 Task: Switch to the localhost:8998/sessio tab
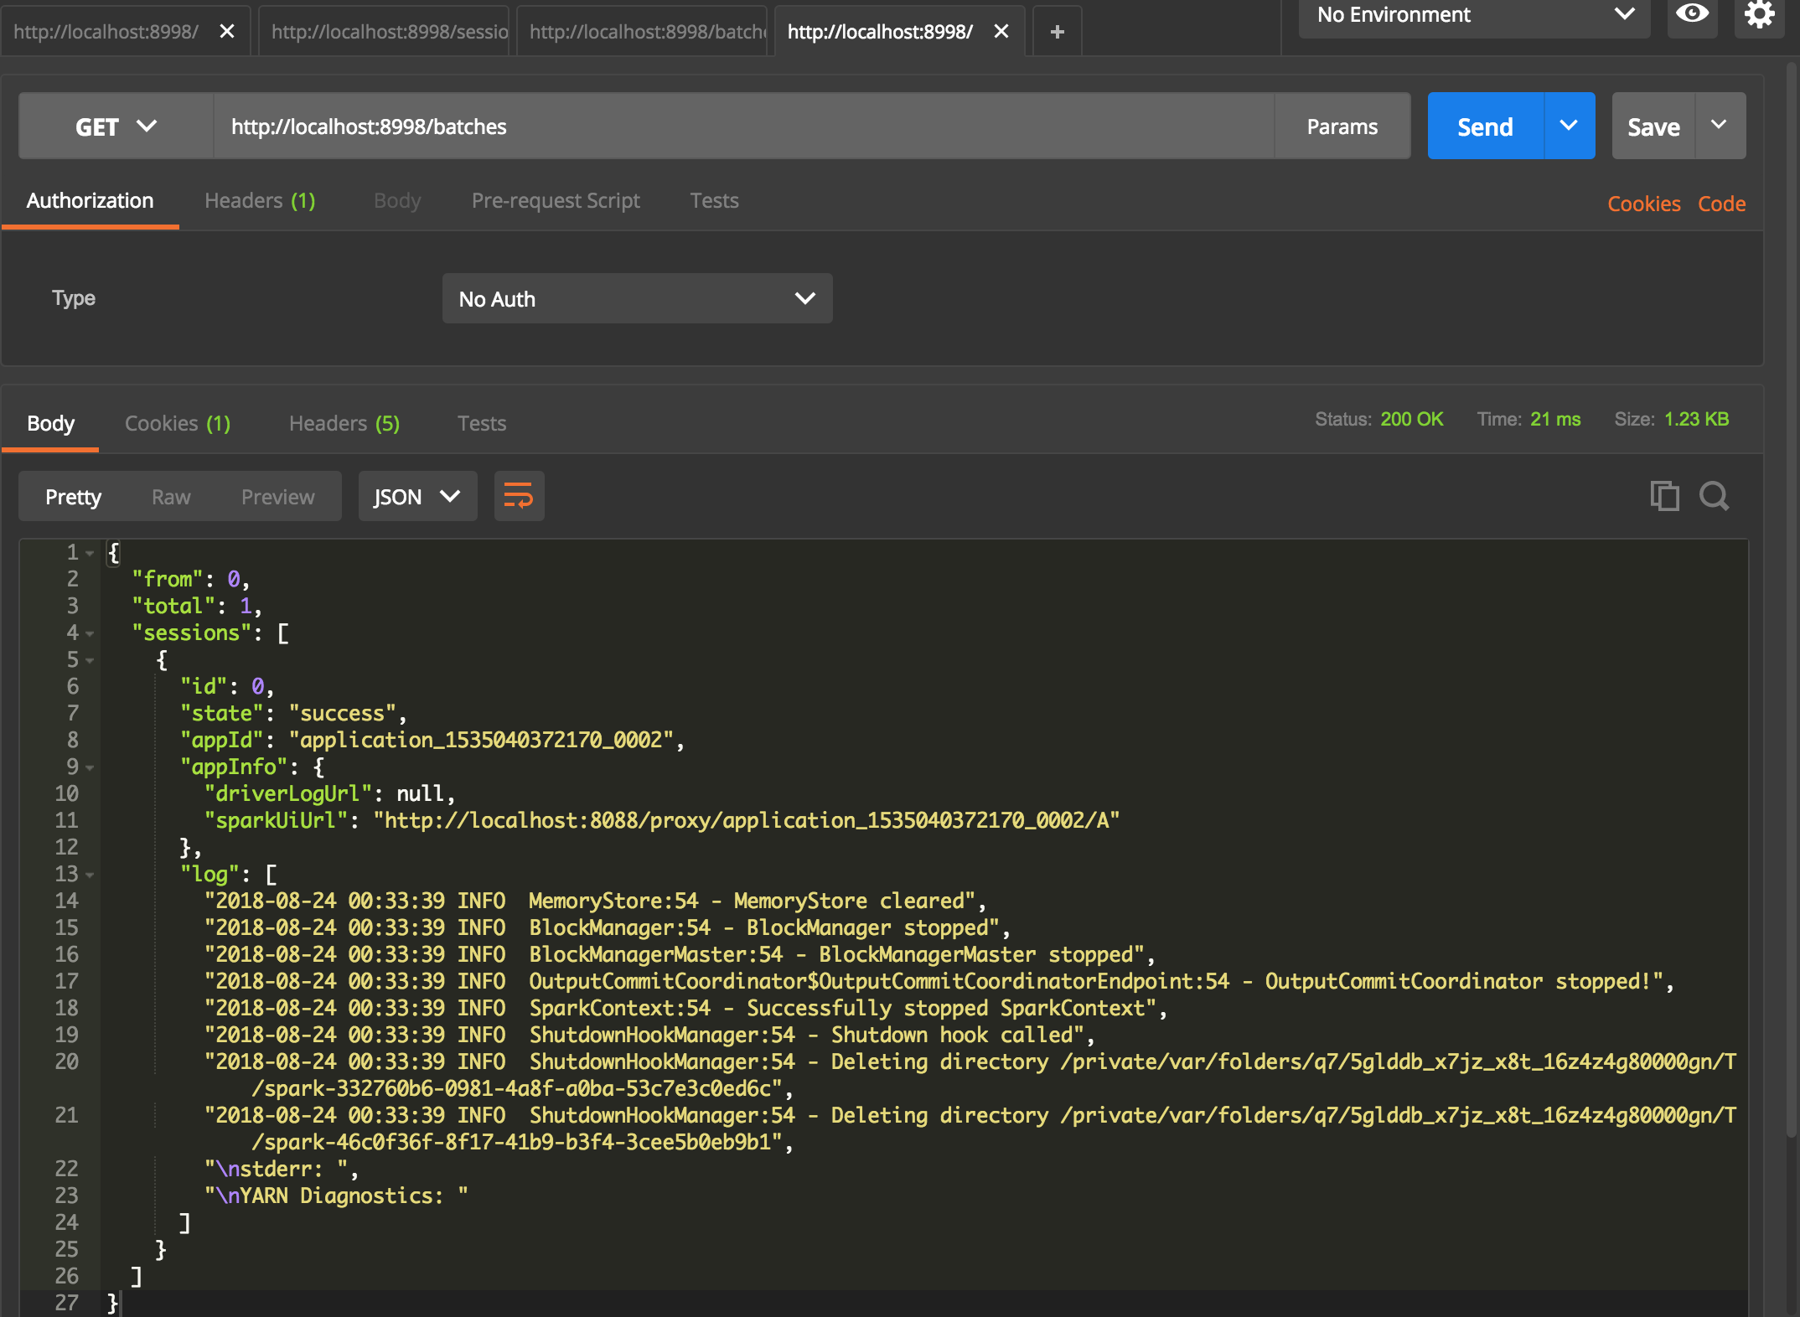384,32
